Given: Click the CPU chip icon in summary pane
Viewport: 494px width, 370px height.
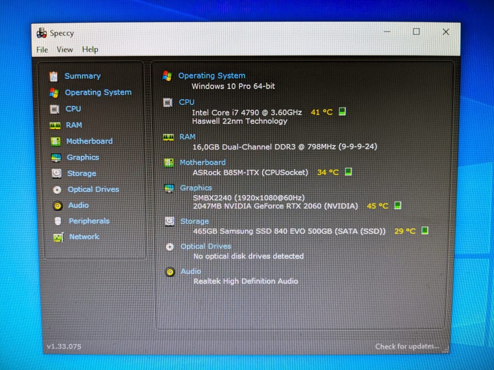Looking at the screenshot, I should pos(168,103).
